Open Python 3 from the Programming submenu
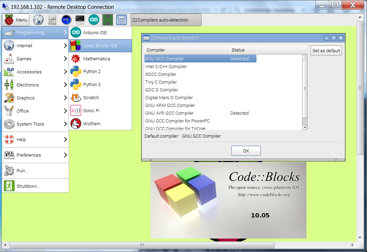Screen dimensions: 367x252 click(92, 85)
